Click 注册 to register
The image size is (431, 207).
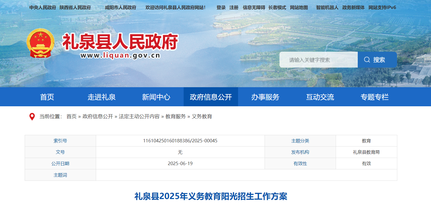[234, 7]
